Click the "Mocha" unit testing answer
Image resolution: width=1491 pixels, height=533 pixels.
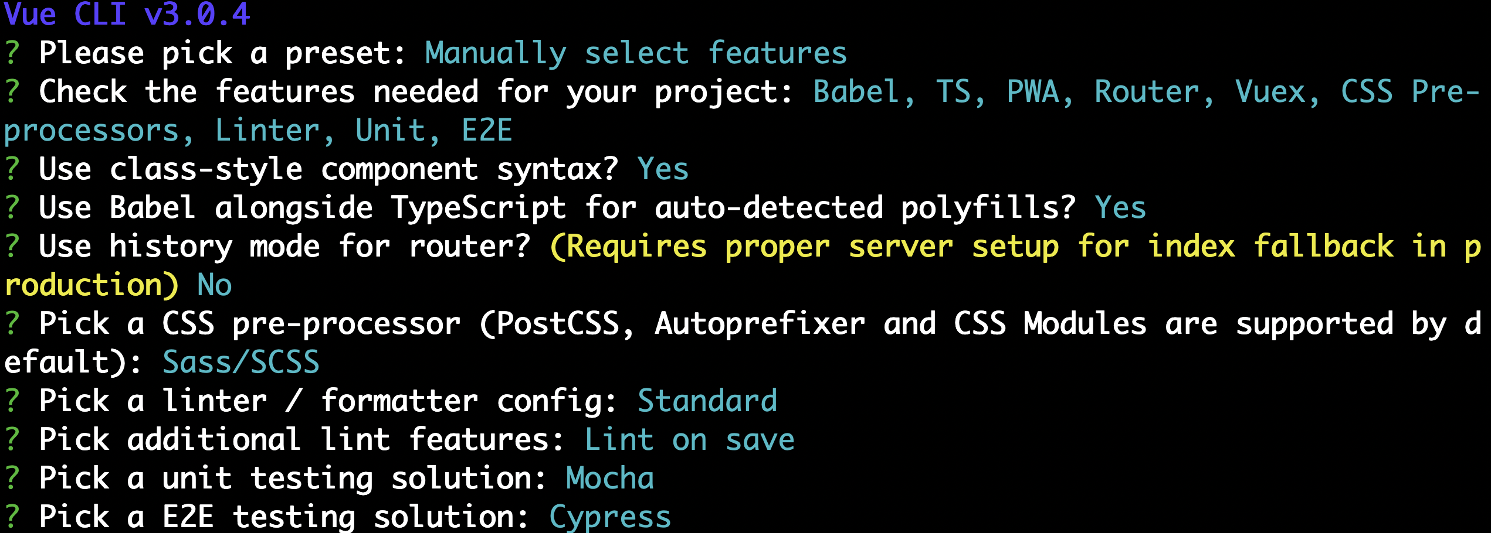(x=610, y=479)
